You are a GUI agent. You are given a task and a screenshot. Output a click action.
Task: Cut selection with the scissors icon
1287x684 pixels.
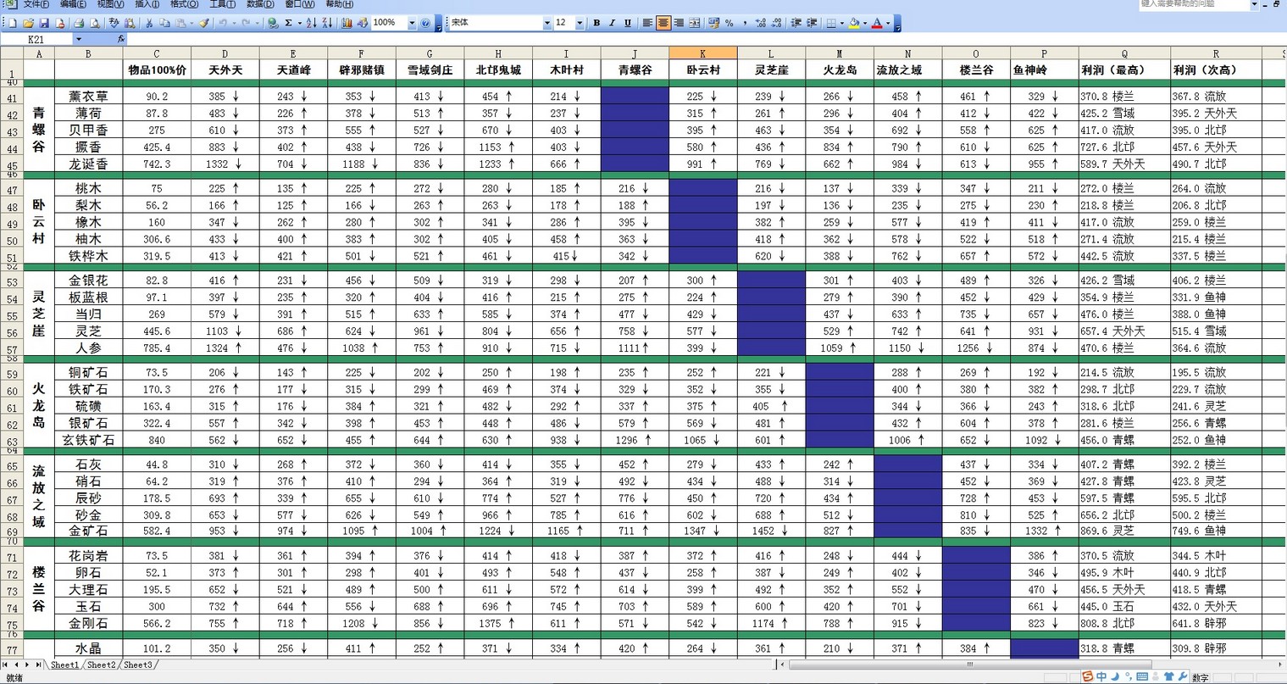(x=149, y=23)
